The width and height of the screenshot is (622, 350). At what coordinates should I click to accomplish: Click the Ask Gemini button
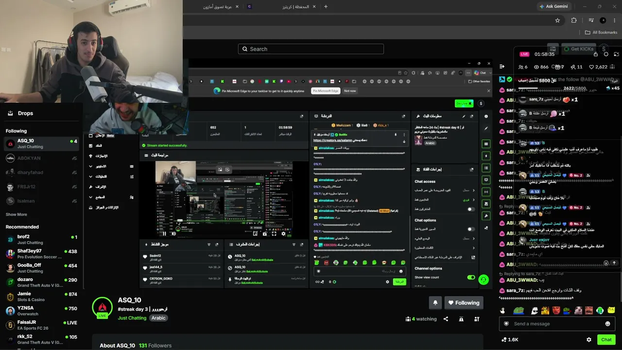coord(553,7)
